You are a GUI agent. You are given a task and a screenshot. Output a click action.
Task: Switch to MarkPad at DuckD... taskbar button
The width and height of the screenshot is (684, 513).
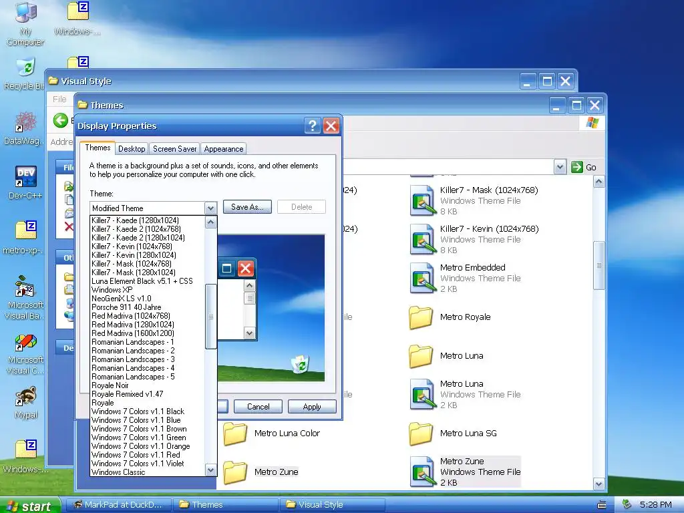pyautogui.click(x=119, y=505)
